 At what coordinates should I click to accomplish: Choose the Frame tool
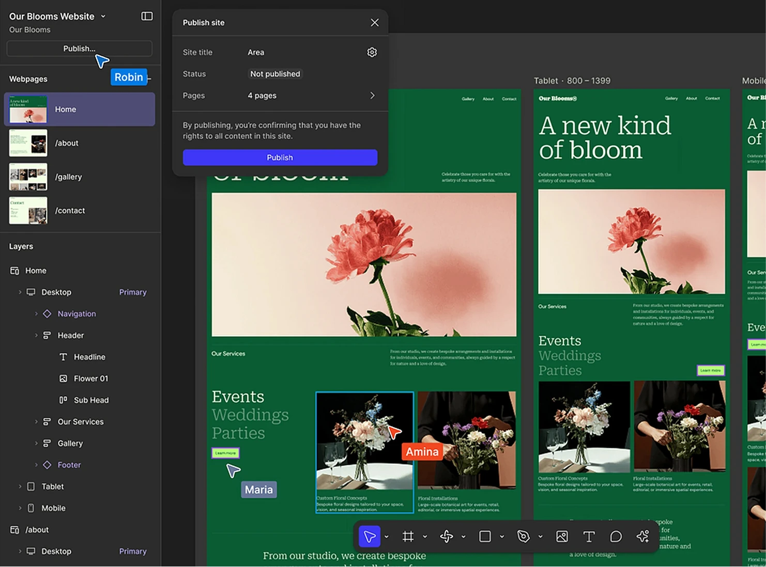[x=408, y=537]
